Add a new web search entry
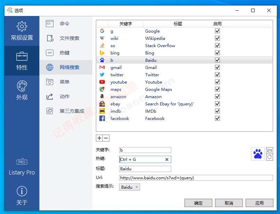This screenshot has height=214, width=280. point(99,138)
